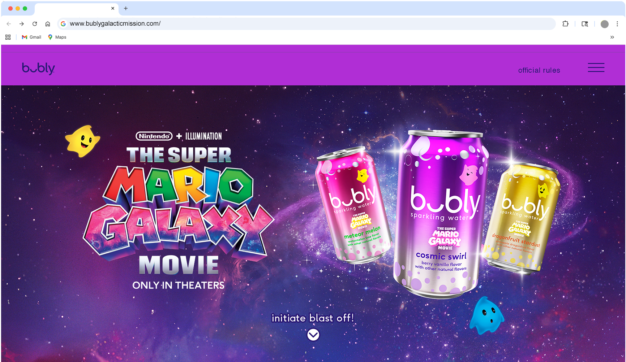
Task: Click the bubly logo in header
Action: (38, 68)
